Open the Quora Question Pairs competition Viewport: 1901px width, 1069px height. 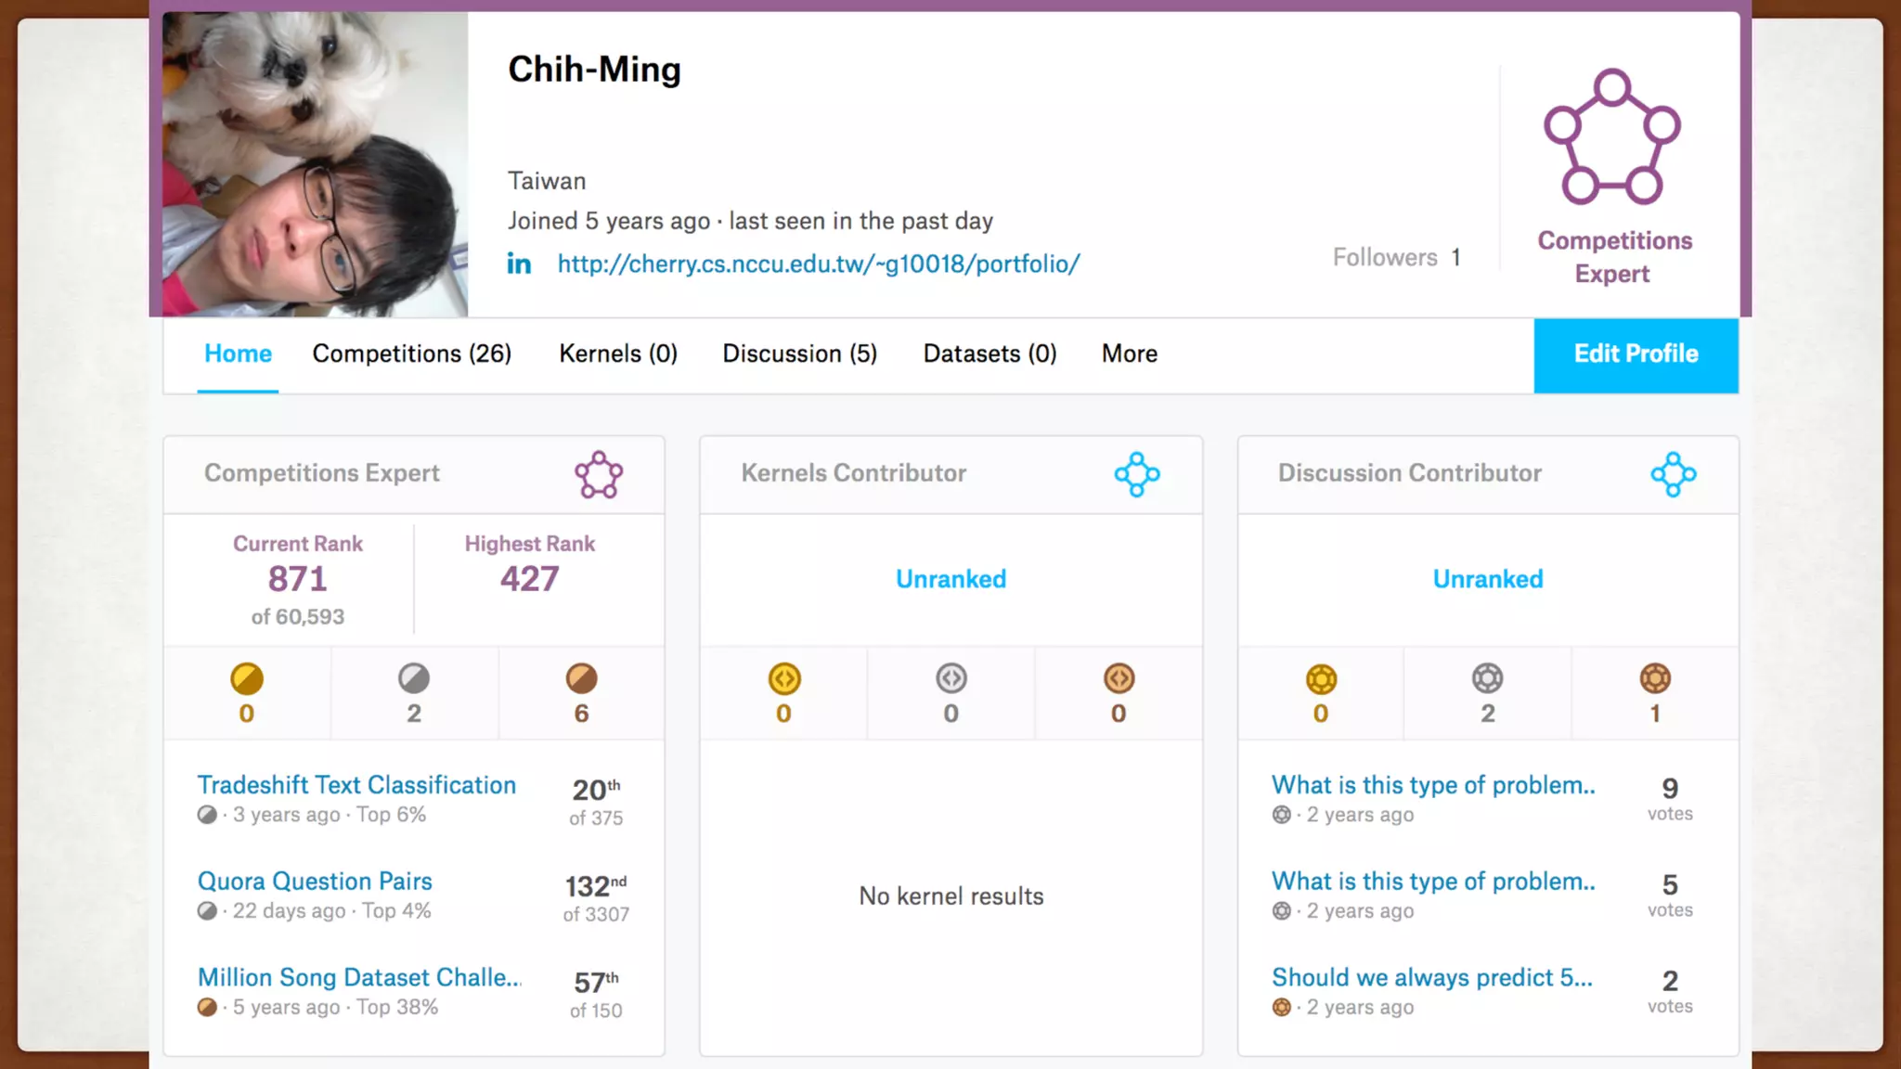(315, 881)
